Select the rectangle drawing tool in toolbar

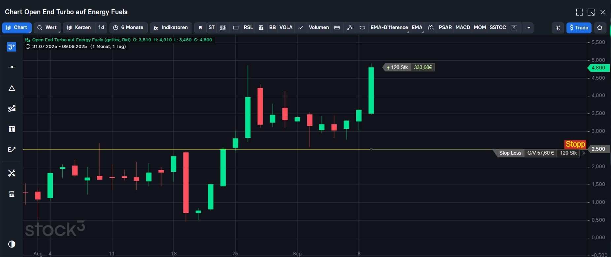236,28
